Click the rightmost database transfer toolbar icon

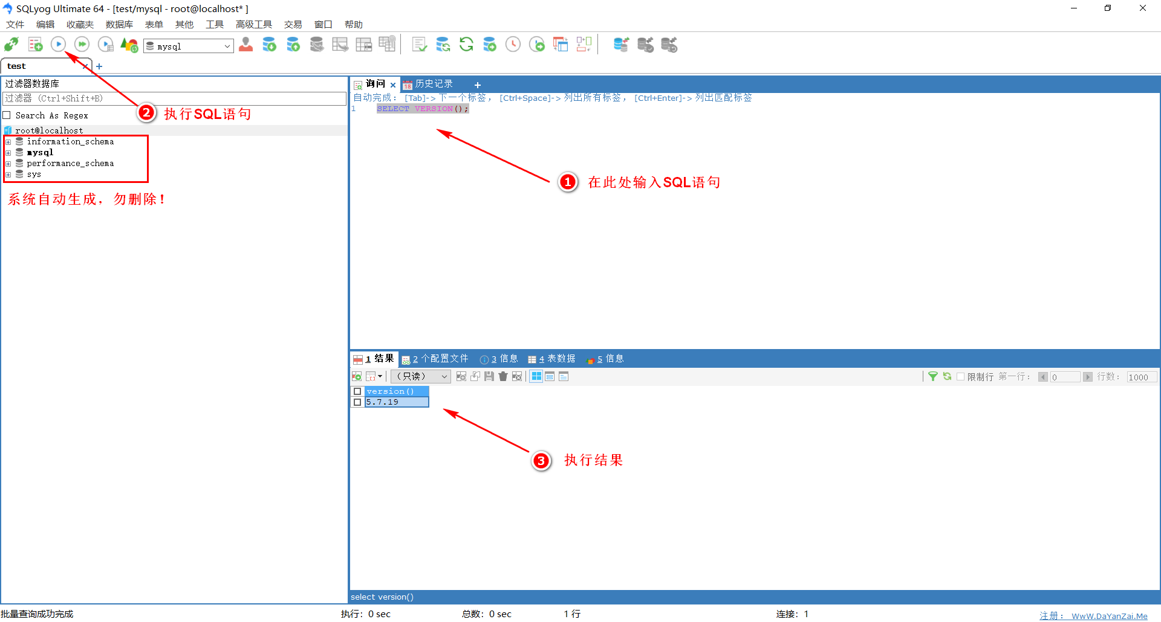669,45
